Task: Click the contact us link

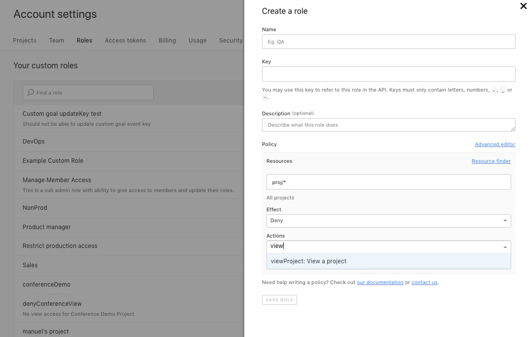Action: [x=424, y=282]
